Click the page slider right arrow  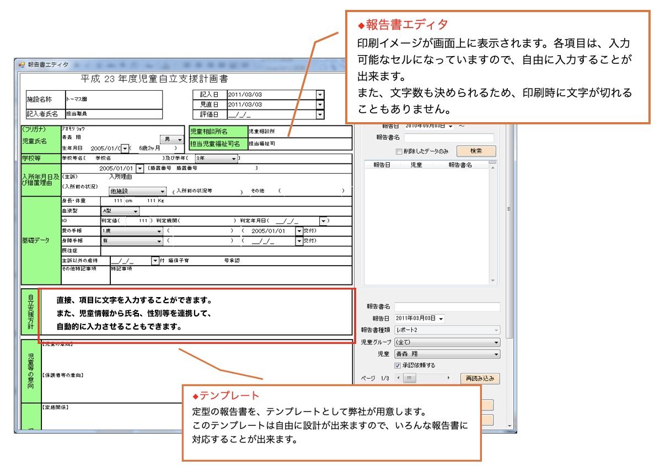448,378
